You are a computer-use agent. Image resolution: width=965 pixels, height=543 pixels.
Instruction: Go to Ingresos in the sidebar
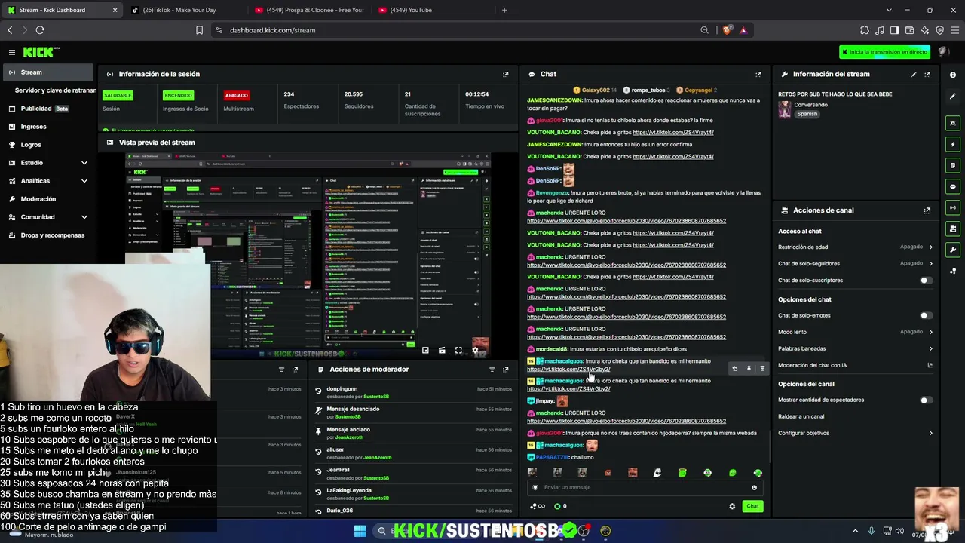point(47,127)
